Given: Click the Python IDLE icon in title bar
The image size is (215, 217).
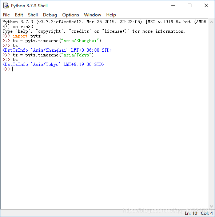Looking at the screenshot, I should pos(6,6).
